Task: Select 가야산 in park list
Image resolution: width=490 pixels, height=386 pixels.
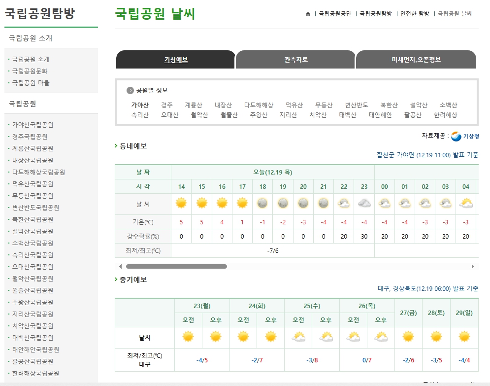Action: coord(140,105)
